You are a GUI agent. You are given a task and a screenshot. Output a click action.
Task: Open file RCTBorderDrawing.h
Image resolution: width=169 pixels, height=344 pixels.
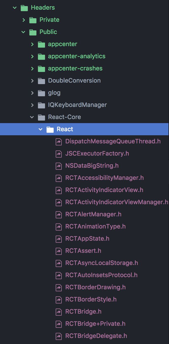[95, 288]
